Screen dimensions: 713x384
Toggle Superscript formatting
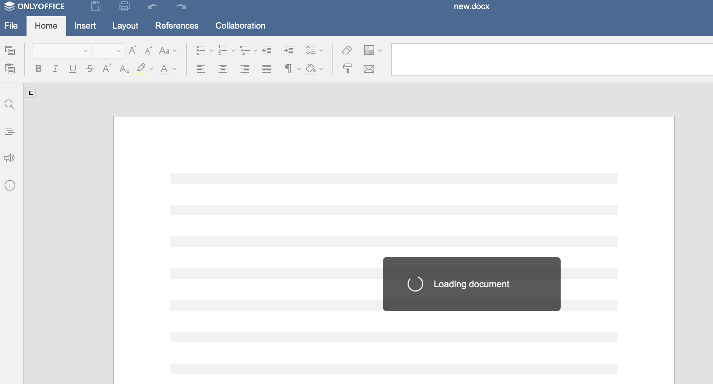point(107,68)
